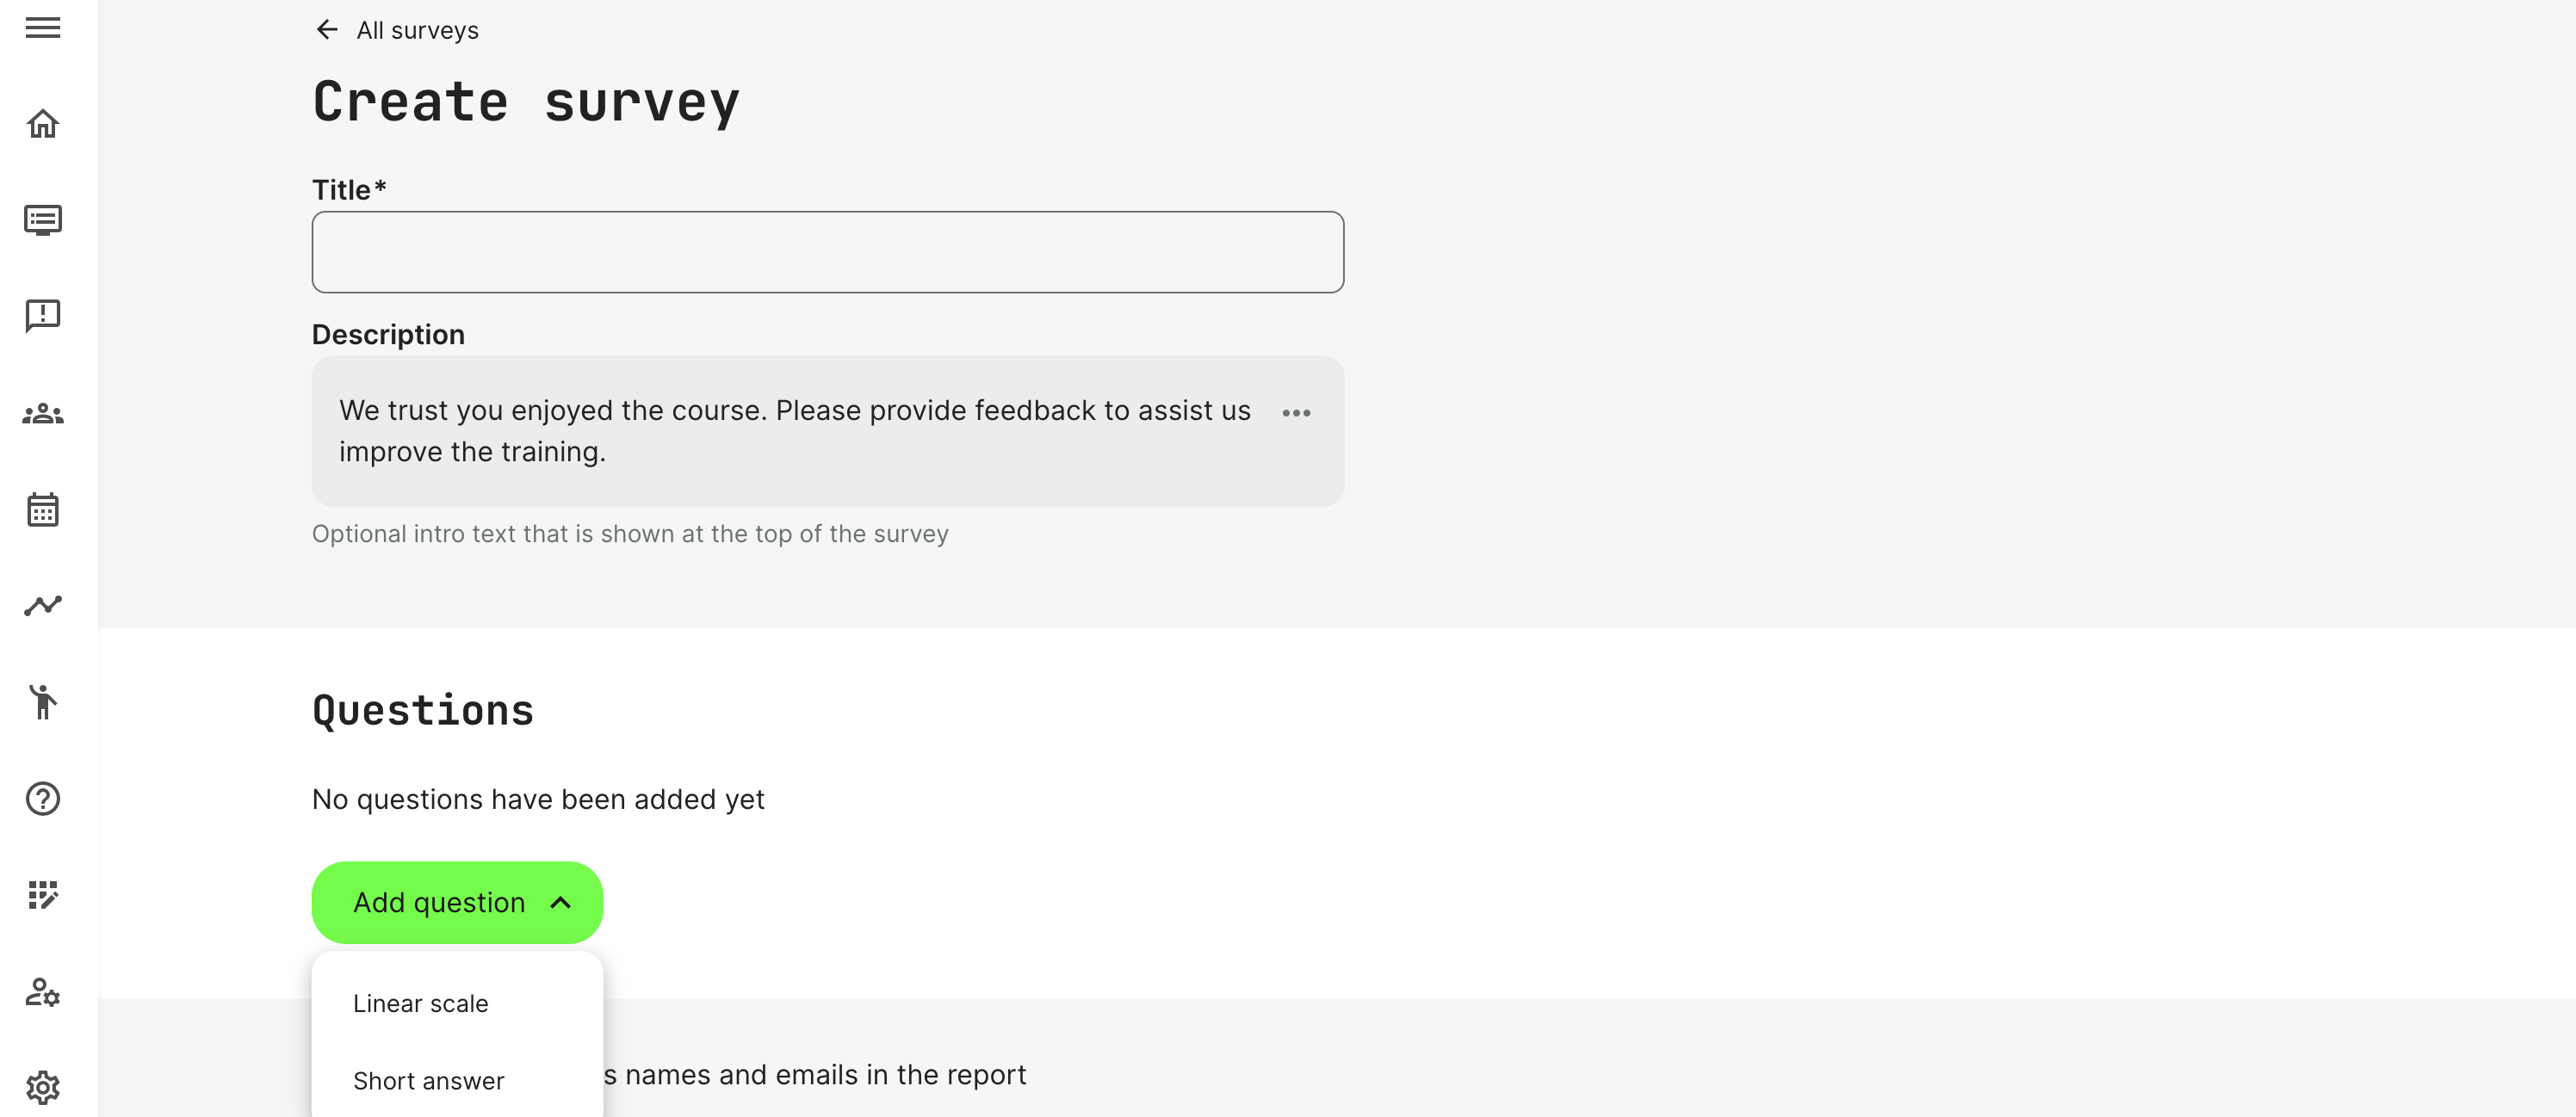Open the courses screen icon in sidebar
The height and width of the screenshot is (1117, 2576).
pyautogui.click(x=43, y=219)
